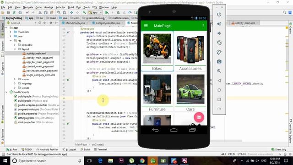The height and width of the screenshot is (165, 293).
Task: Rotate the emulator left
Action: 219,43
